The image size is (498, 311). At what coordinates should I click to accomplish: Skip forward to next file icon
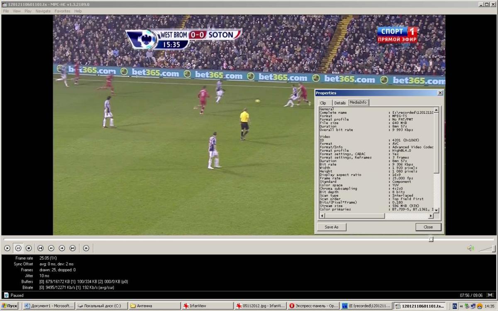coord(73,248)
